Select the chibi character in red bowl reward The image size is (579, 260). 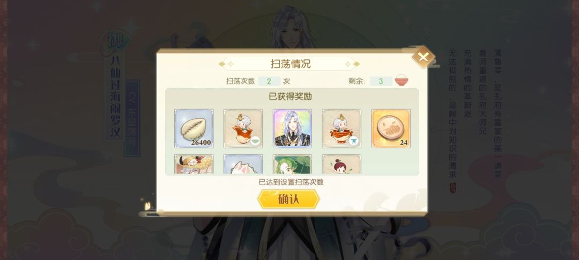point(342,128)
